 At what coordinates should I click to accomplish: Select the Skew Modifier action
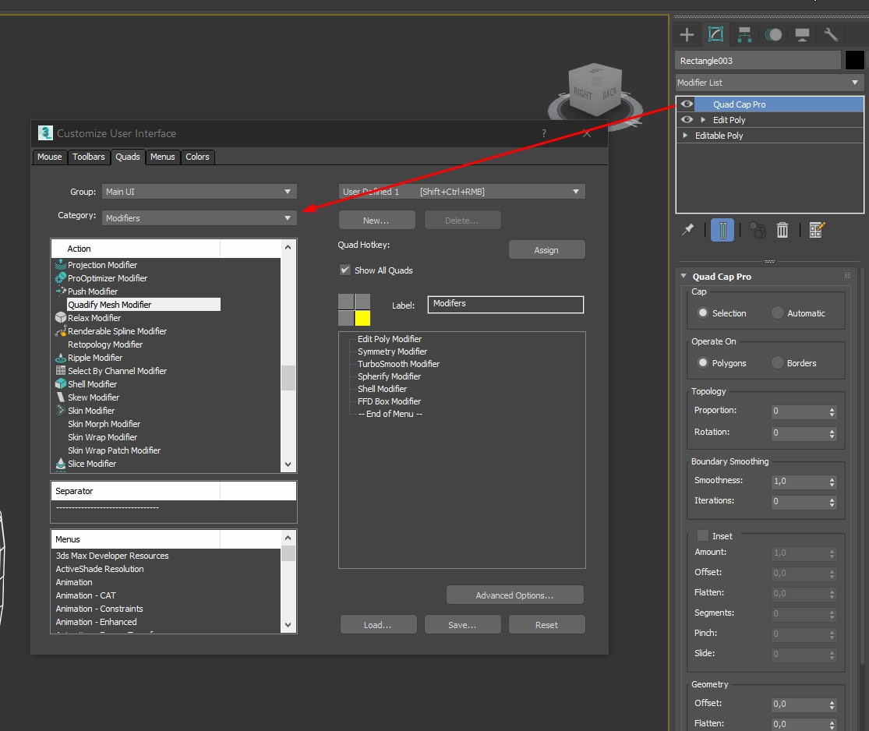coord(93,398)
